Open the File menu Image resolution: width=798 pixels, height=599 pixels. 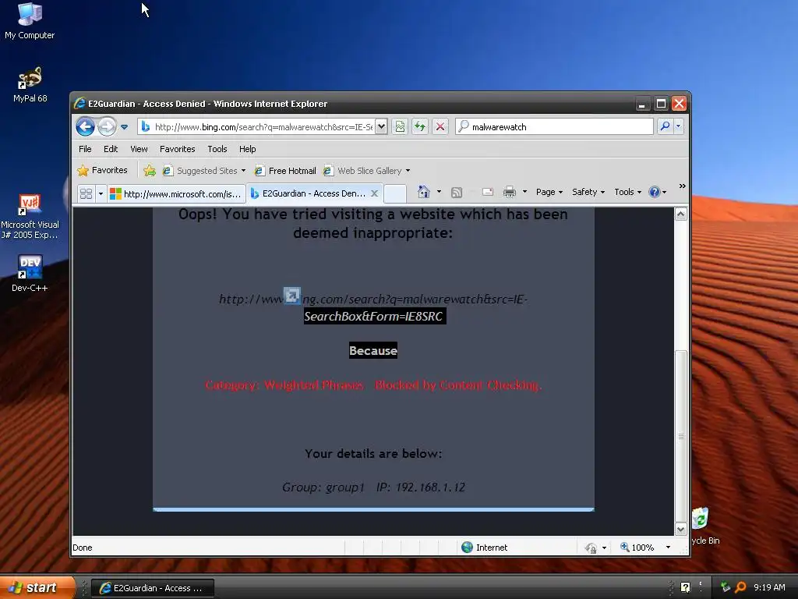[x=85, y=149]
